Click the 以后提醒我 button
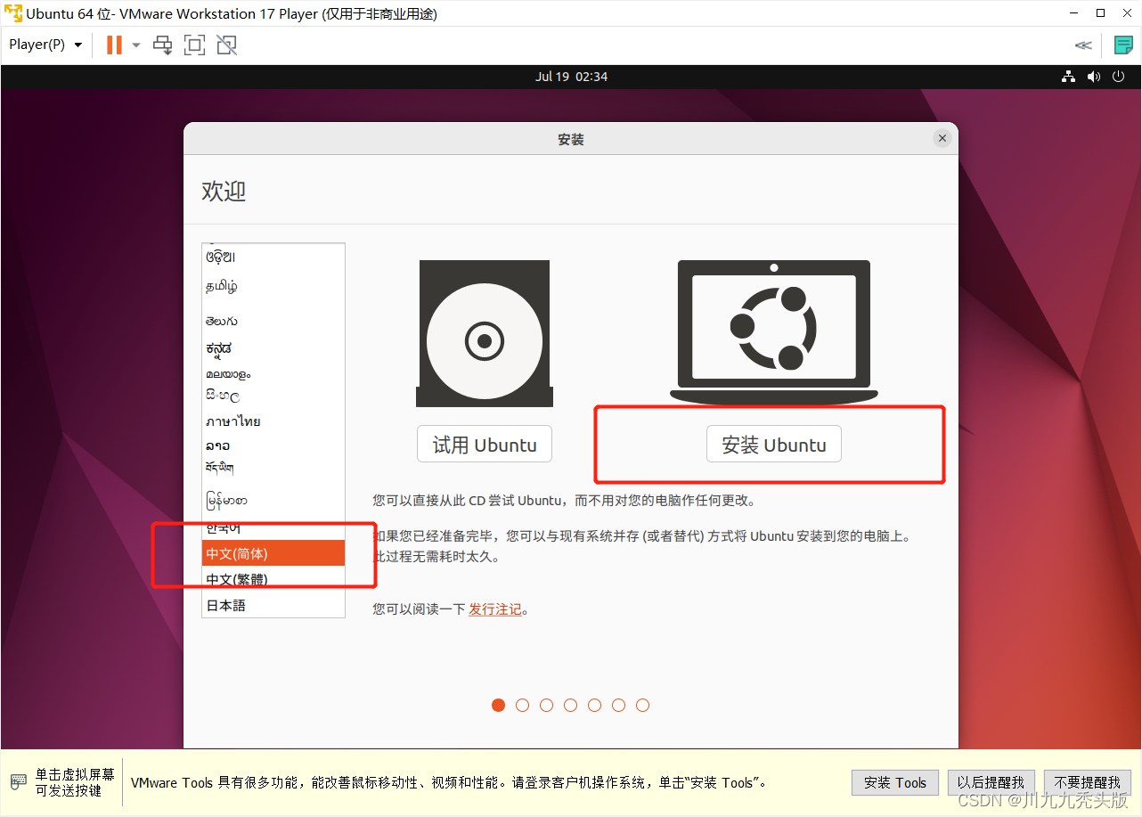The width and height of the screenshot is (1142, 817). pyautogui.click(x=991, y=782)
